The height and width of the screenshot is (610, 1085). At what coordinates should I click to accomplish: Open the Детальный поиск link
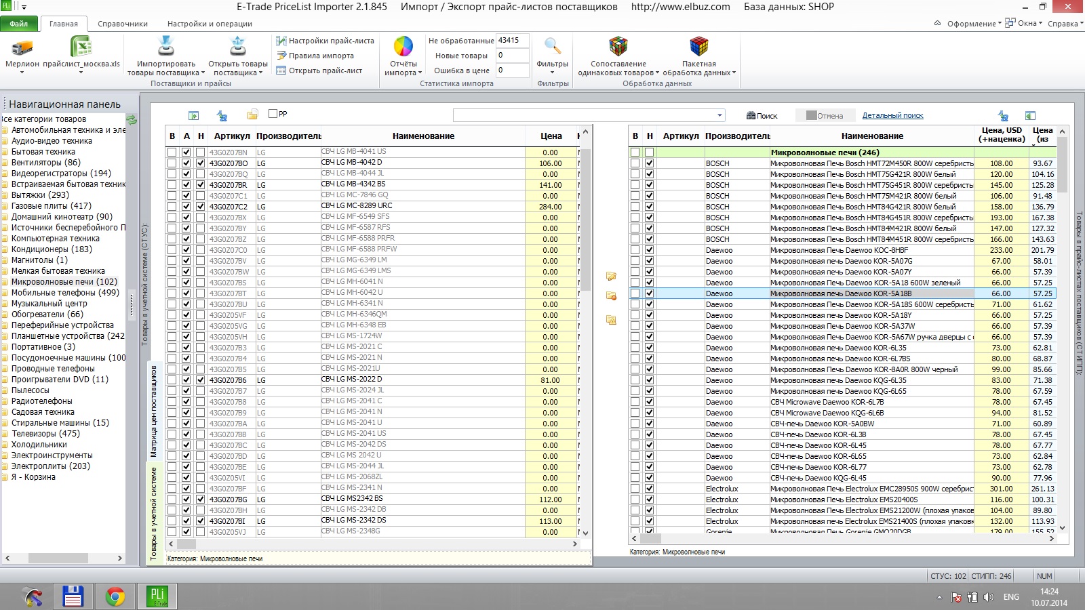click(893, 116)
